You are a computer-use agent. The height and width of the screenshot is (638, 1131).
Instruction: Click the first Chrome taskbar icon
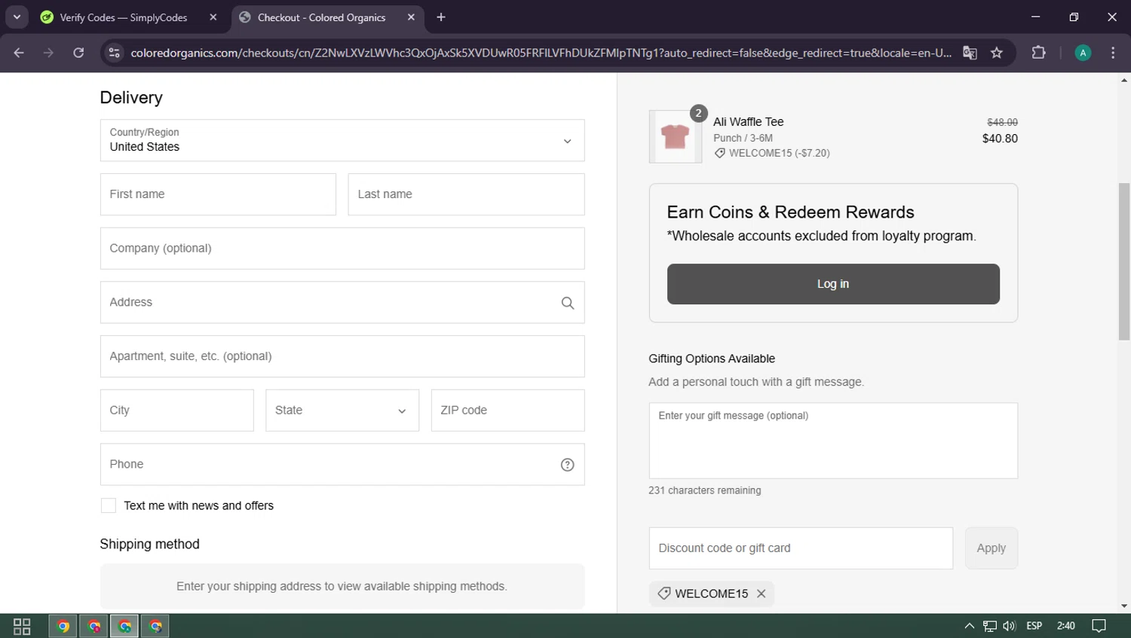(x=63, y=626)
